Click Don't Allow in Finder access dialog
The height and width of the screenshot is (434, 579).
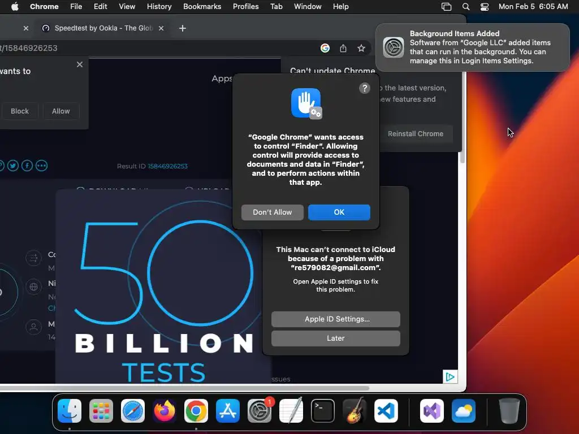click(x=273, y=212)
